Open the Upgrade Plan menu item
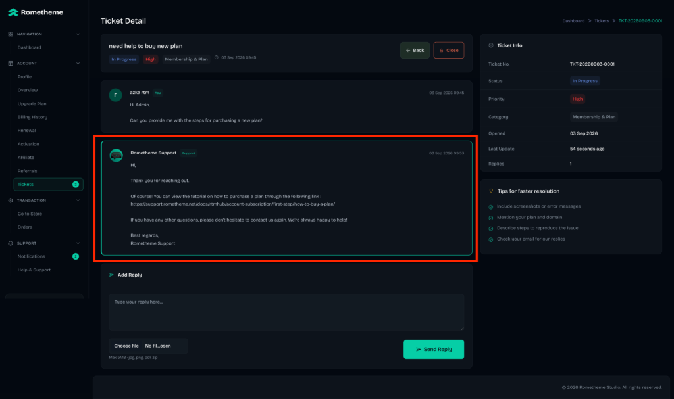 click(x=32, y=103)
